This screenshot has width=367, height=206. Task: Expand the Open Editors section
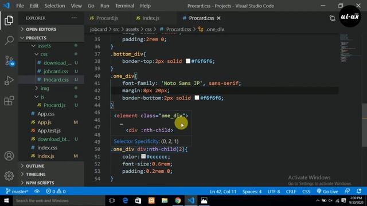[x=51, y=29]
